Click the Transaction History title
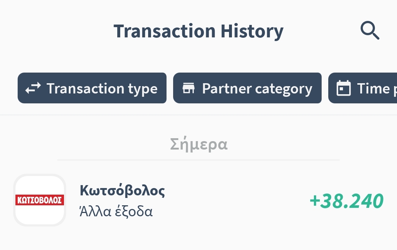The height and width of the screenshot is (250, 397). coord(198,31)
